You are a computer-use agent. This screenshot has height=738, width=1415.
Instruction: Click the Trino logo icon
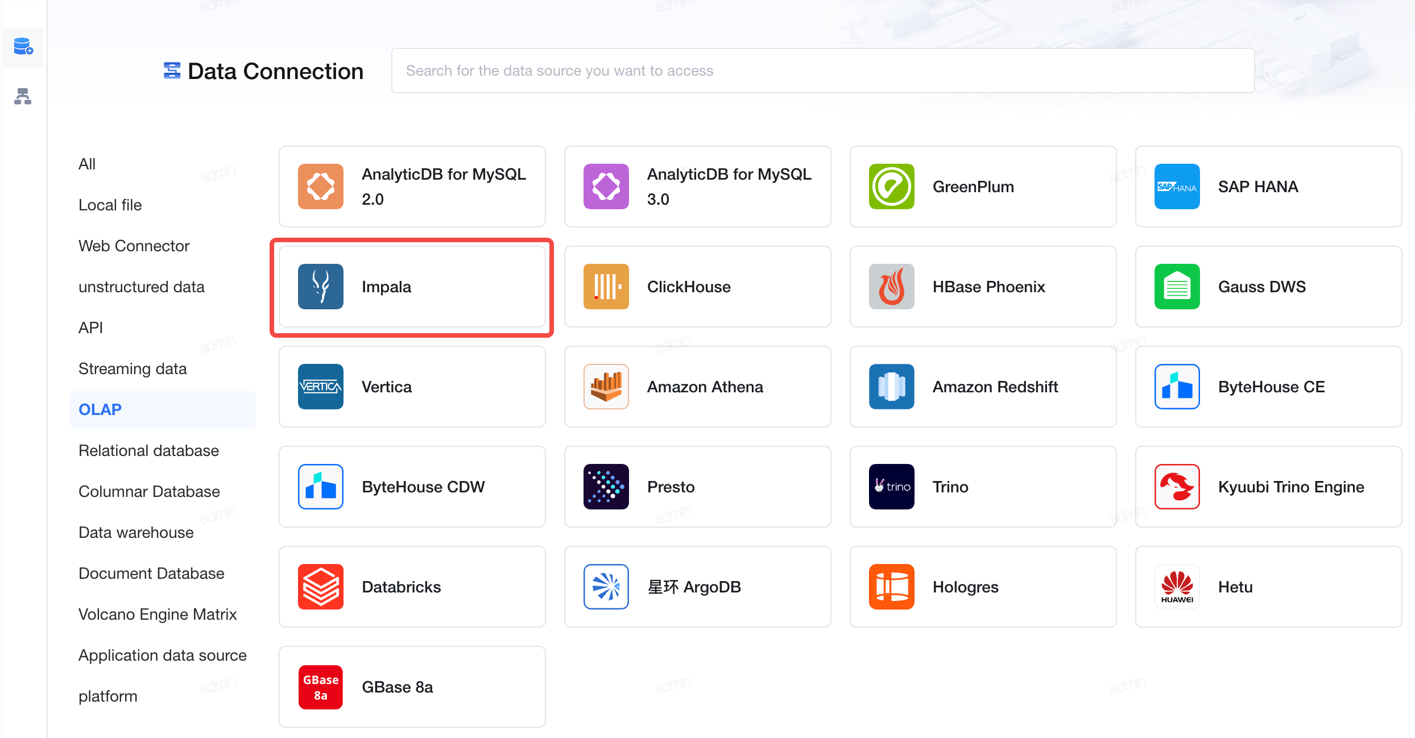[892, 487]
